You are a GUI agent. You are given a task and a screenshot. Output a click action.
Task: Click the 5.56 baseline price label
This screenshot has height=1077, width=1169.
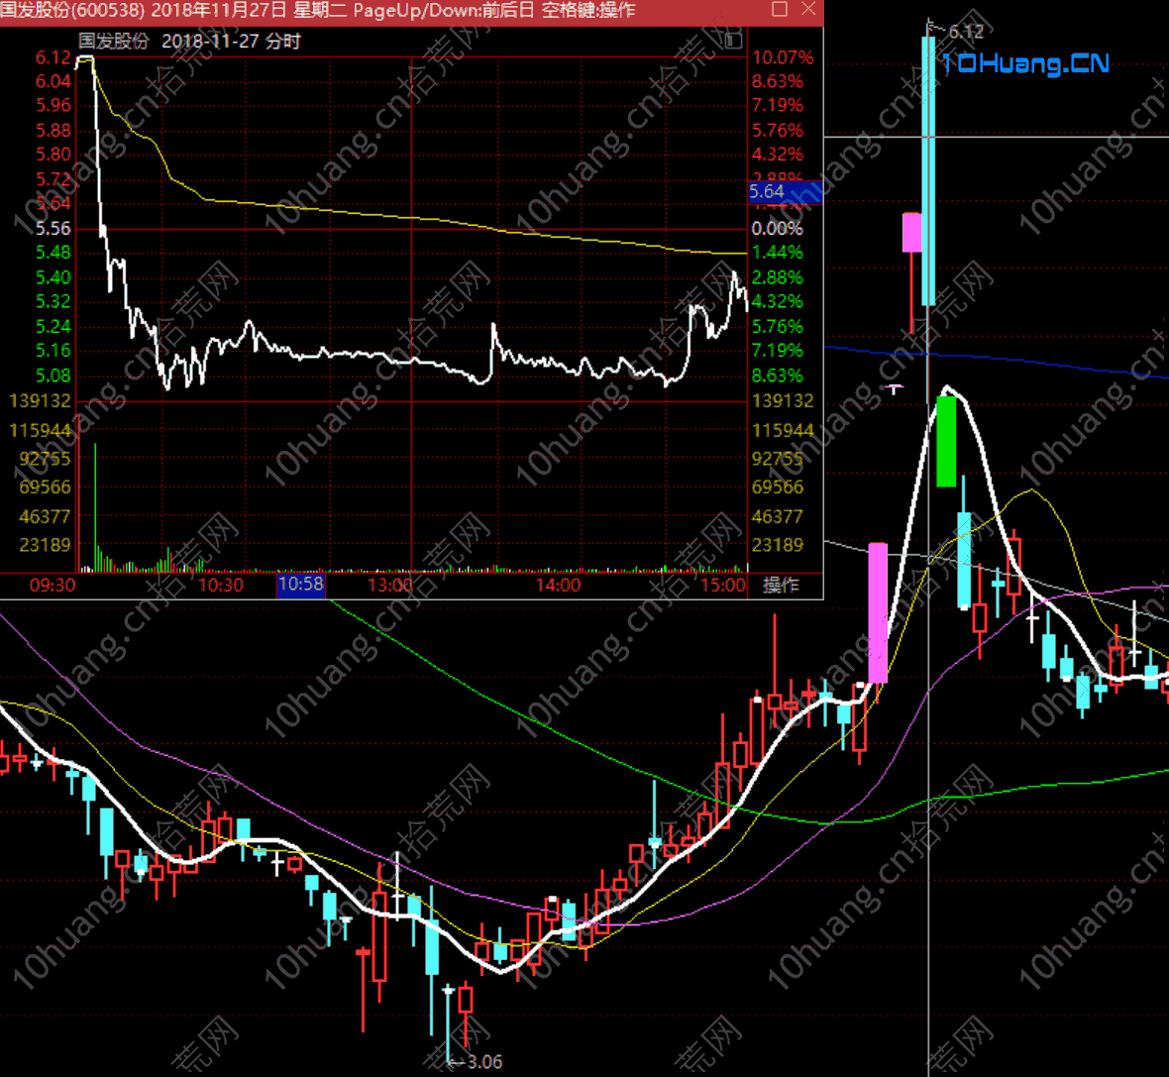pos(53,228)
